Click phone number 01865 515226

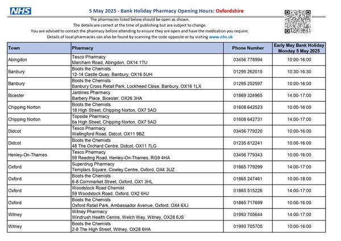click(248, 190)
